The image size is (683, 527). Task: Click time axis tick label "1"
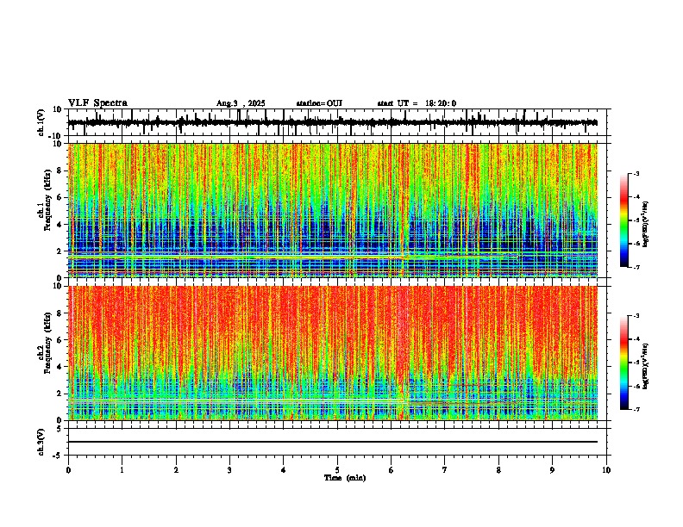(x=122, y=470)
